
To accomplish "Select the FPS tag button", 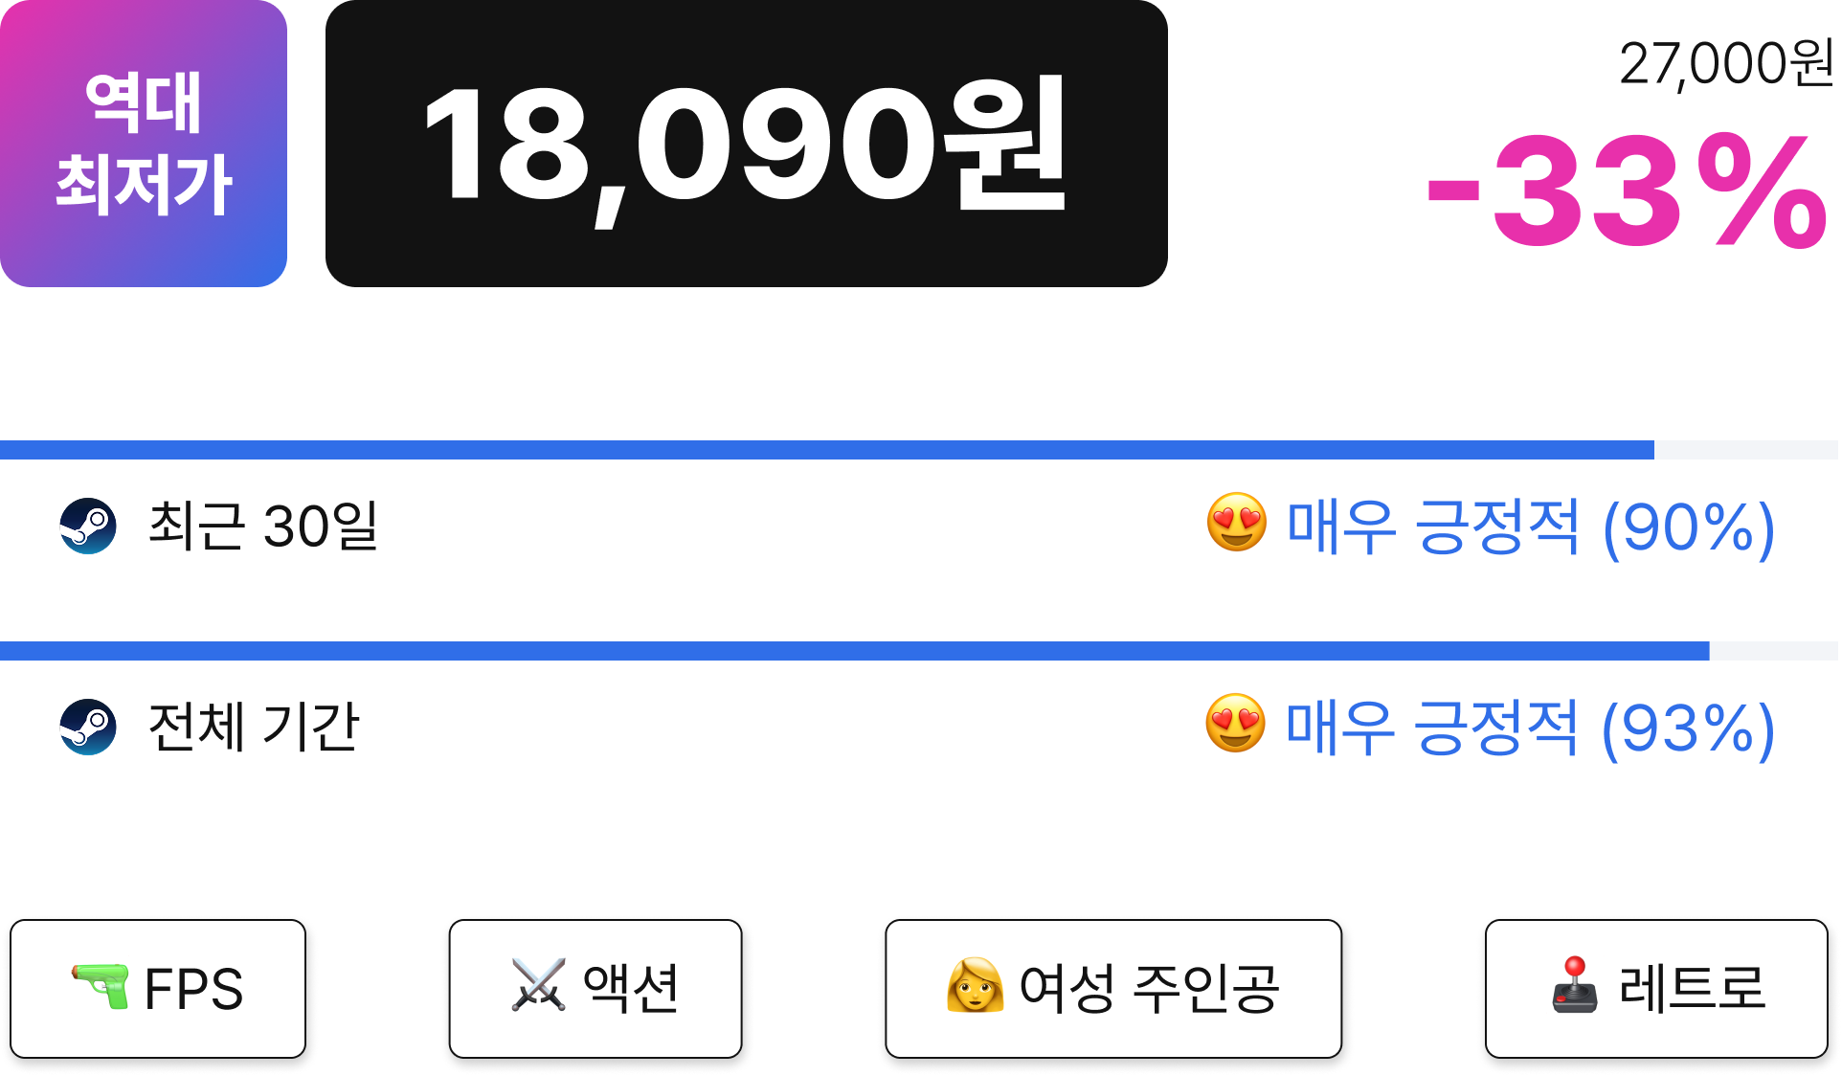I will tap(158, 989).
